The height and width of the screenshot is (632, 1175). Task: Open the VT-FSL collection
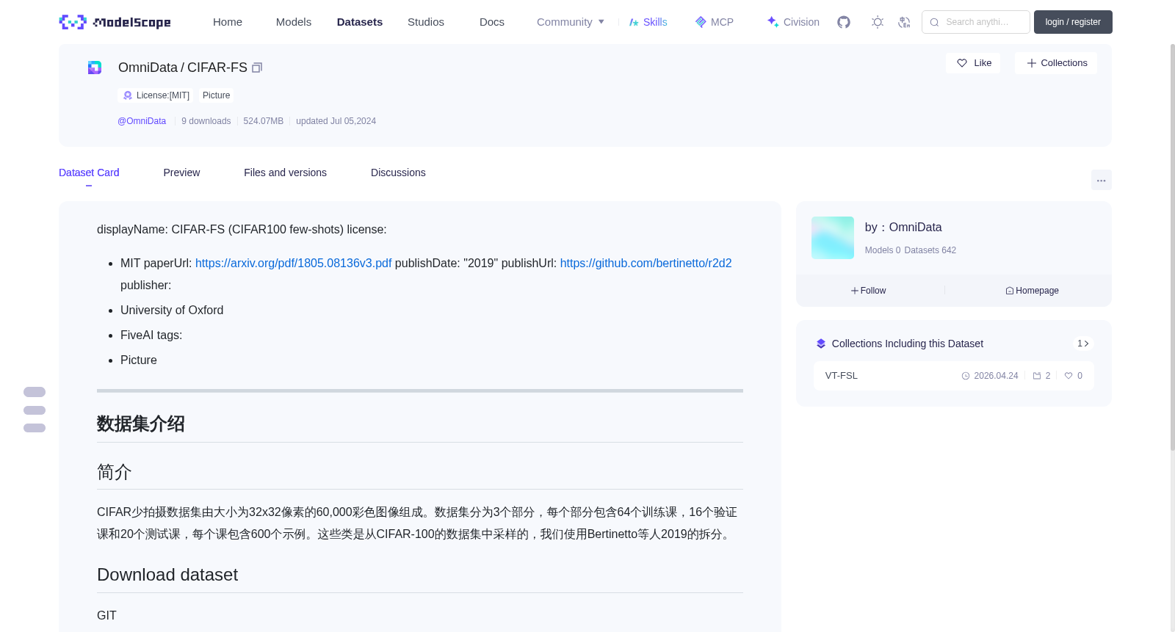(x=953, y=376)
